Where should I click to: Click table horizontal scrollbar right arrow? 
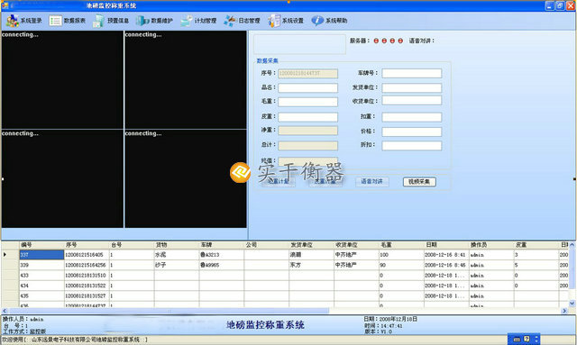(564, 311)
